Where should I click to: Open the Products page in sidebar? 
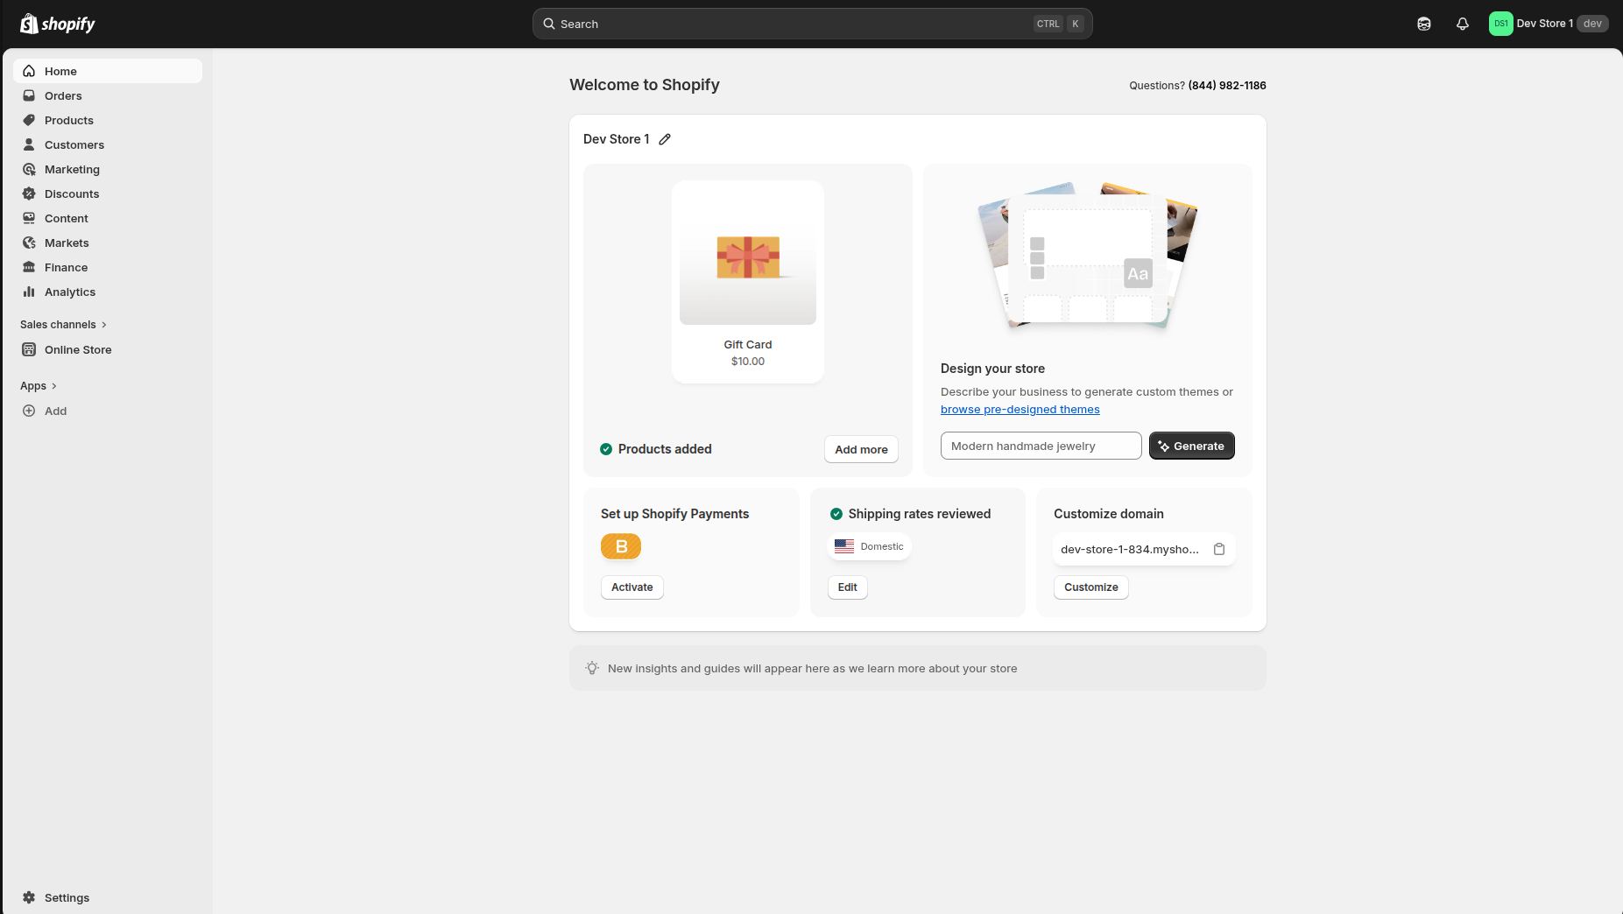tap(68, 120)
